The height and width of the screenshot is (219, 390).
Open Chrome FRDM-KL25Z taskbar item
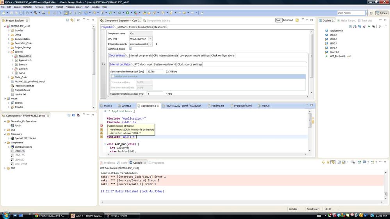(x=50, y=215)
